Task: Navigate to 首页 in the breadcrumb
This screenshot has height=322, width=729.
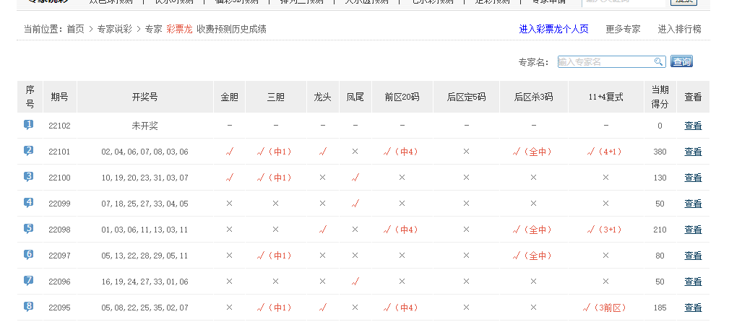Action: point(75,30)
